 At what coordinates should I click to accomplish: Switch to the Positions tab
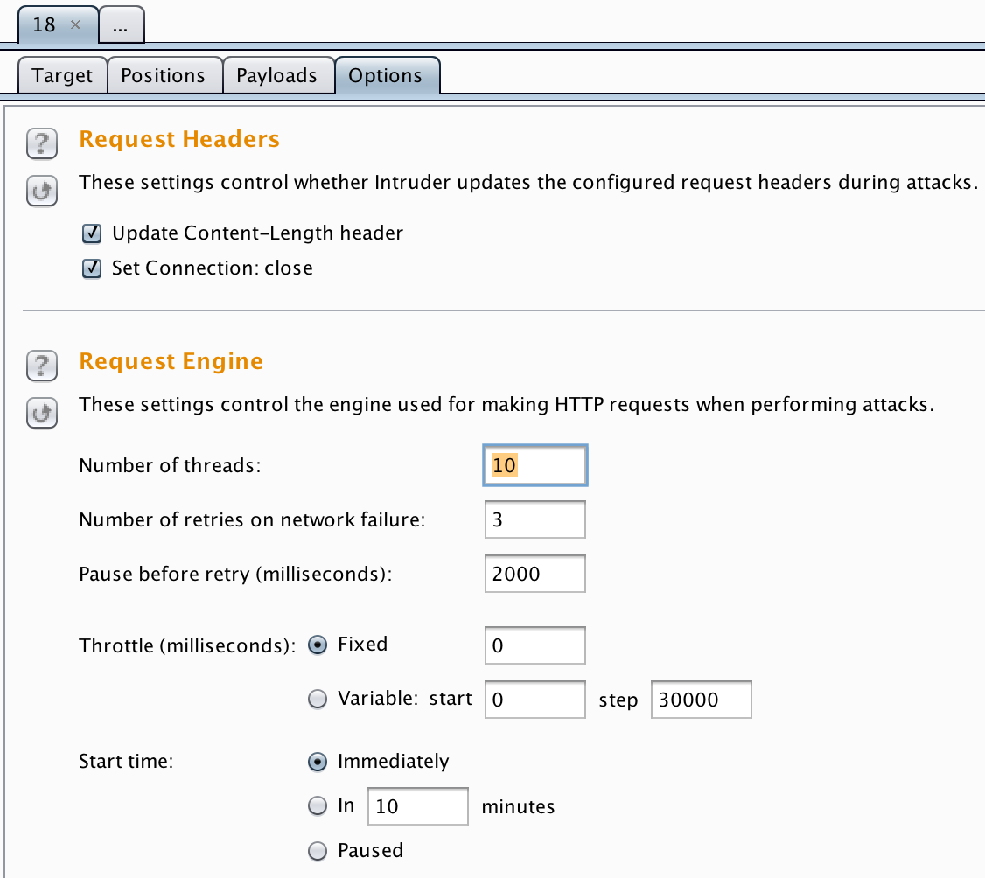[164, 75]
